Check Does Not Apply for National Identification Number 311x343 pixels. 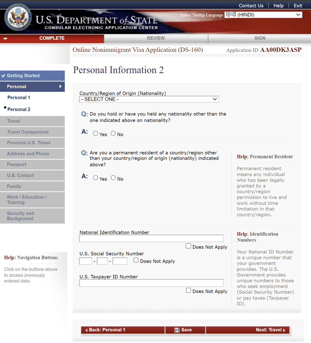click(188, 246)
